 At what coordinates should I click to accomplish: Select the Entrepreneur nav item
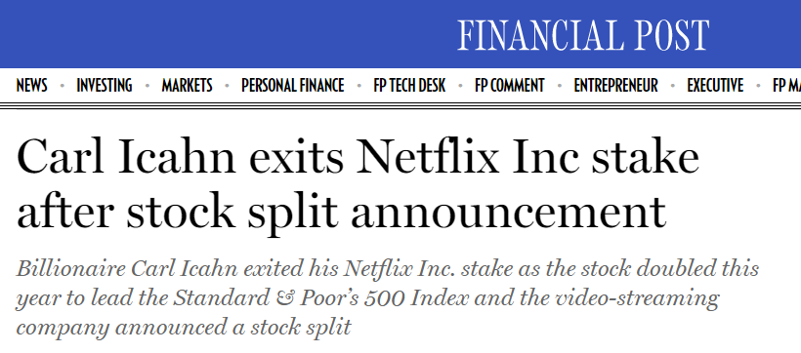[615, 85]
